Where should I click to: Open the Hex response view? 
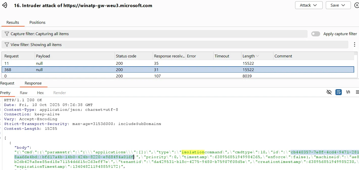[x=40, y=93]
